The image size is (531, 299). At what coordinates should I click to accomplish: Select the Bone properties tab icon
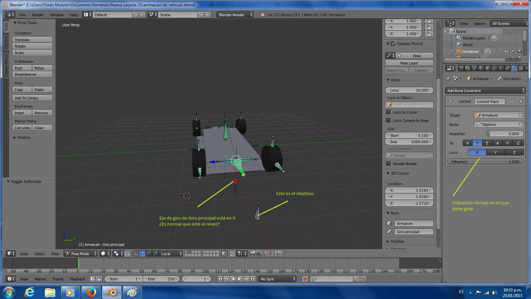[507, 68]
